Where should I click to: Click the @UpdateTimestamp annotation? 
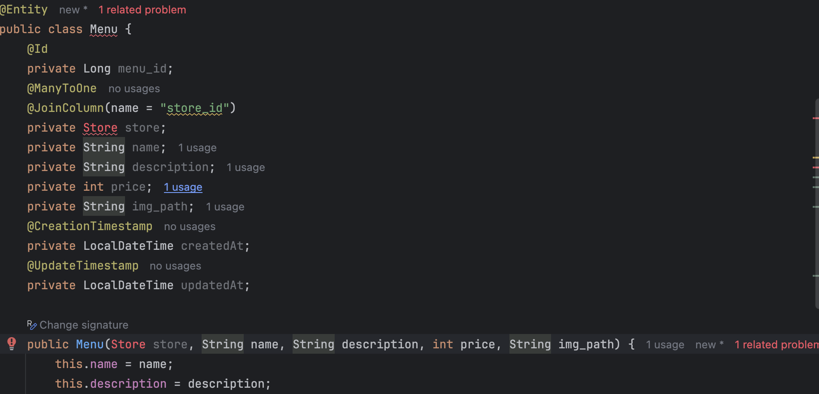[83, 266]
